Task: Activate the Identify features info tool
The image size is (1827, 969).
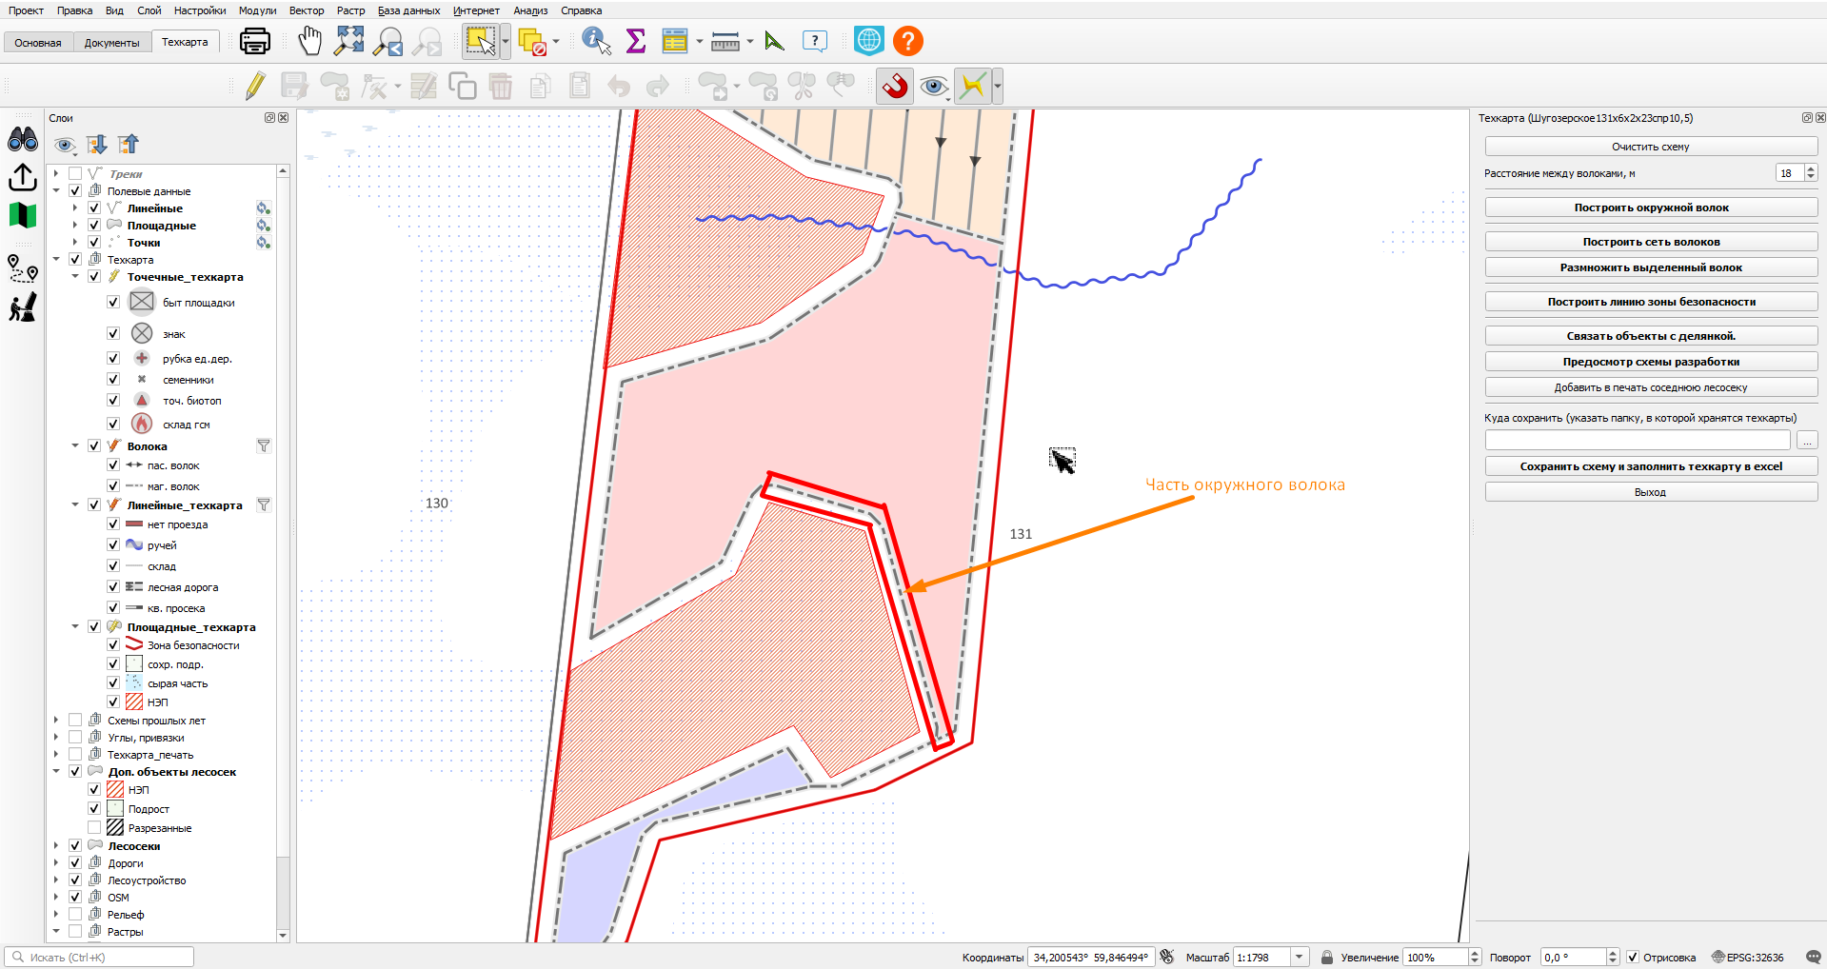Action: (x=596, y=41)
